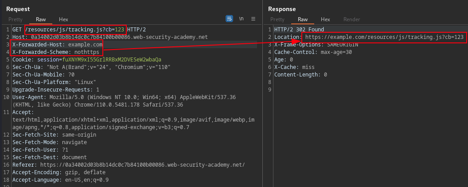Click the Sec-Ch-Ua header line

click(91, 67)
